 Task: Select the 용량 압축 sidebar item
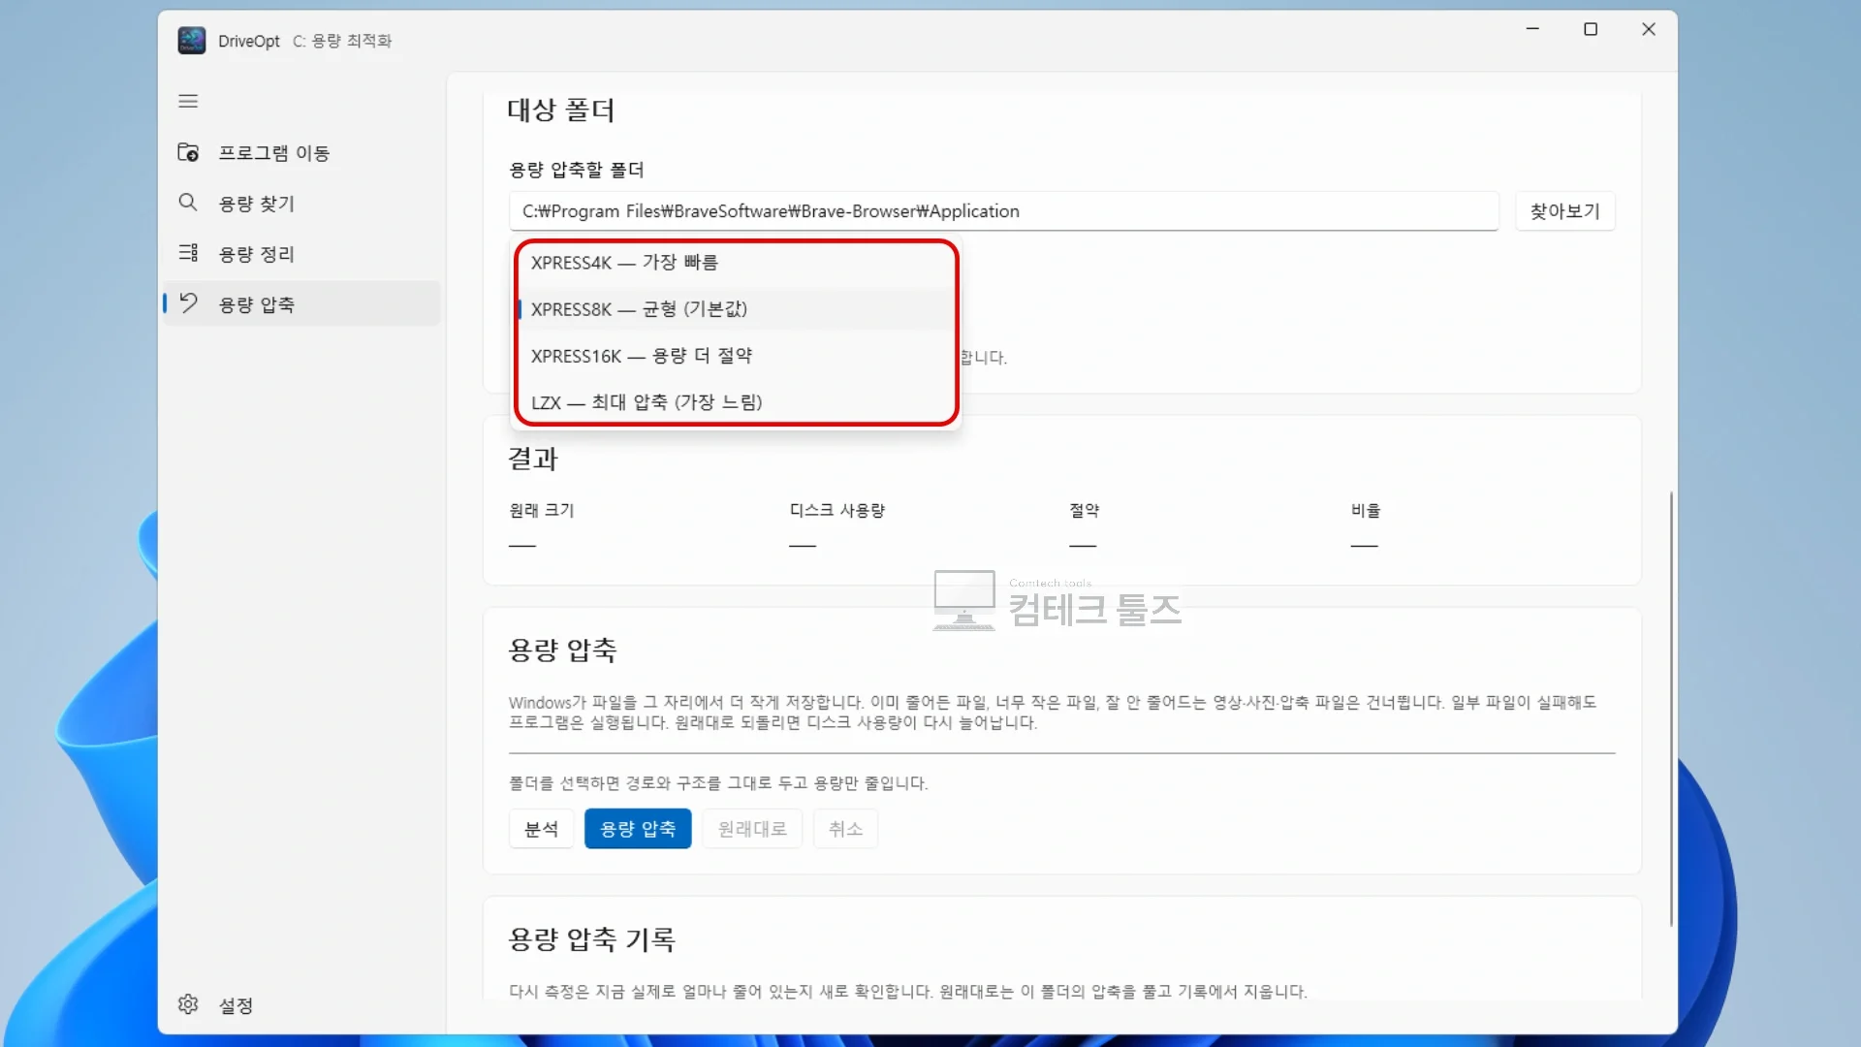[x=301, y=303]
